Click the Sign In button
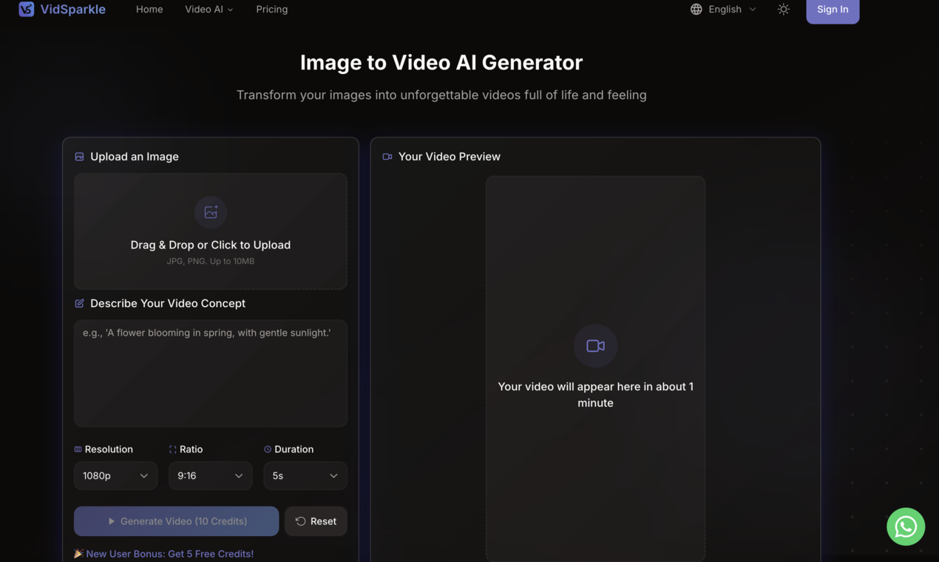Image resolution: width=939 pixels, height=562 pixels. [833, 10]
